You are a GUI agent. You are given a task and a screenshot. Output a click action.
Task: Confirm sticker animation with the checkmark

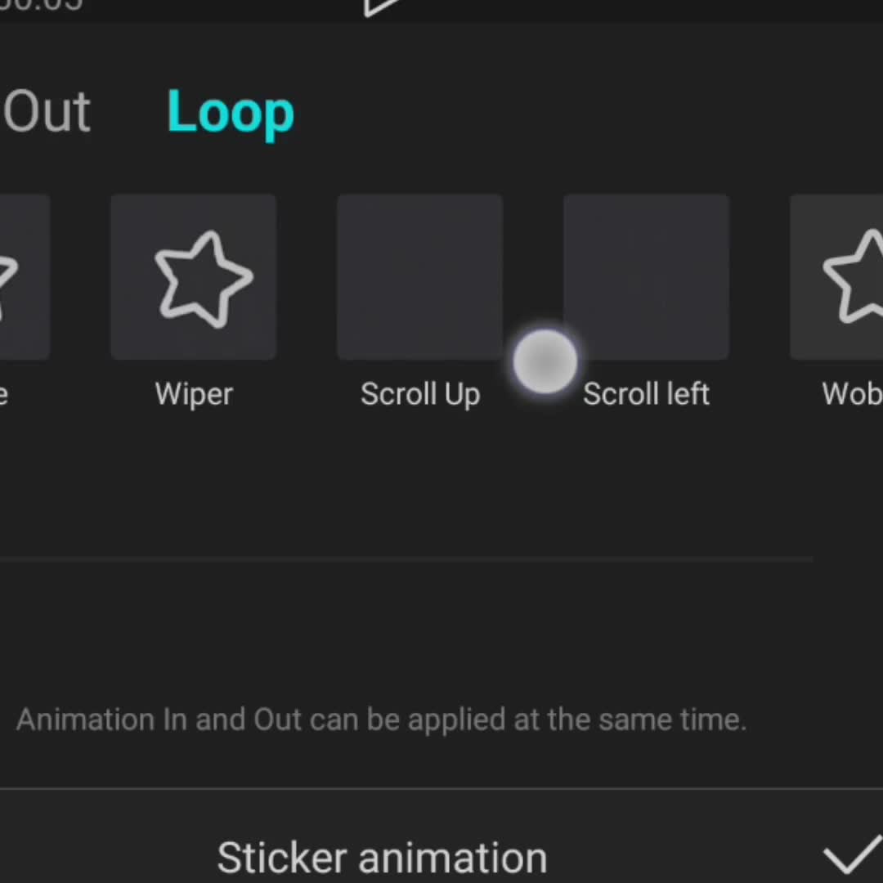pos(851,857)
